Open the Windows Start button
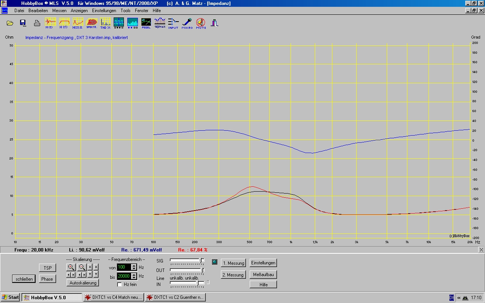The height and width of the screenshot is (303, 485). [10, 297]
